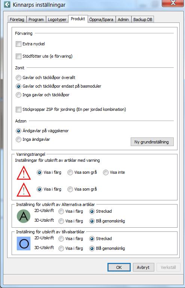Open the Öppna/Spara tab
The height and width of the screenshot is (288, 185).
[101, 19]
